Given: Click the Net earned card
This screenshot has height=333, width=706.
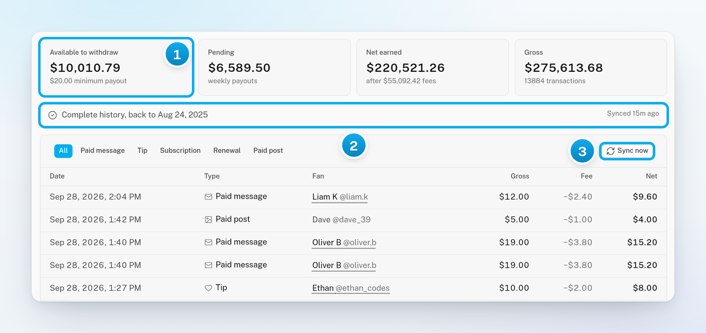Looking at the screenshot, I should tap(432, 67).
